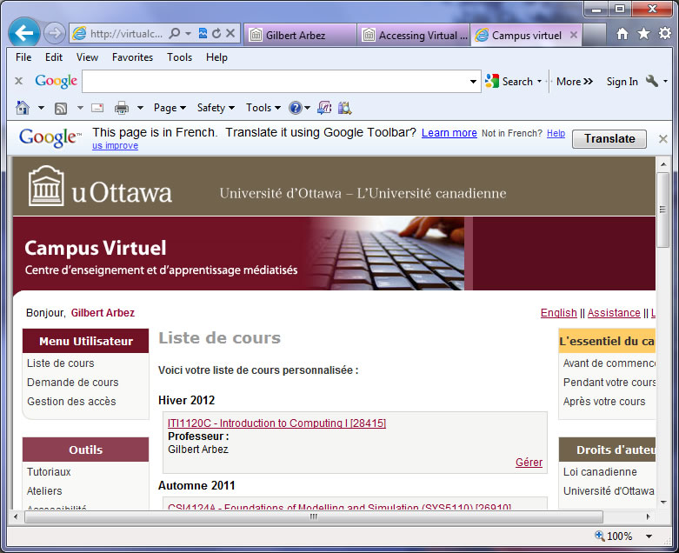This screenshot has height=553, width=679.
Task: Stop loading with the address bar X icon
Action: [230, 33]
